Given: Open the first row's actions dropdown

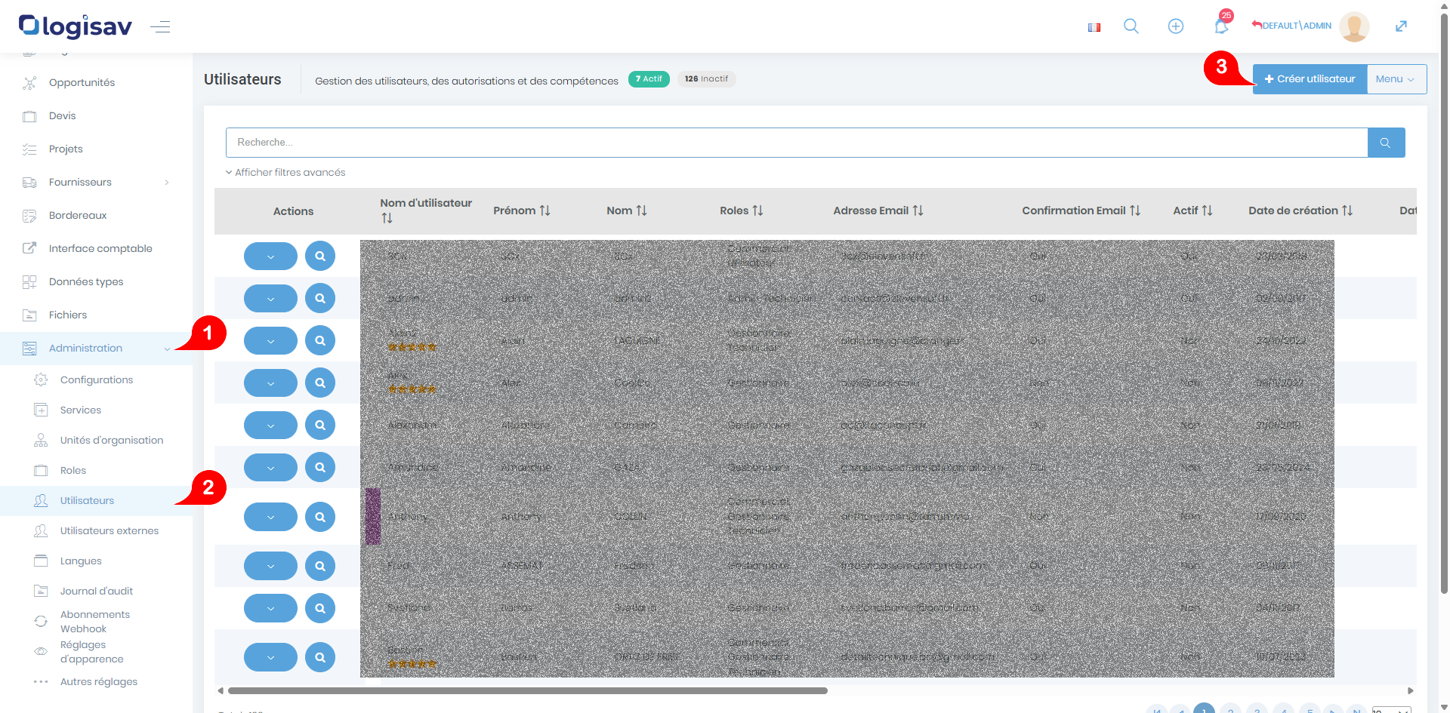Looking at the screenshot, I should point(270,257).
